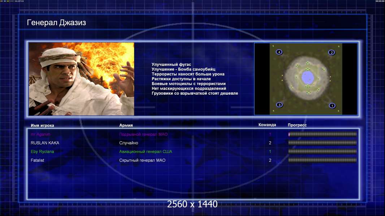Click the line 'Террористы наносят больше урона'
Screen dimensions: 385x216
click(188, 74)
